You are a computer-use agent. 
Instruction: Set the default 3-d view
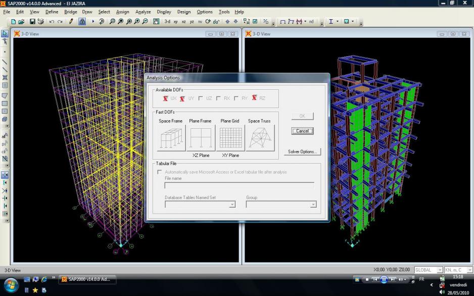point(167,21)
